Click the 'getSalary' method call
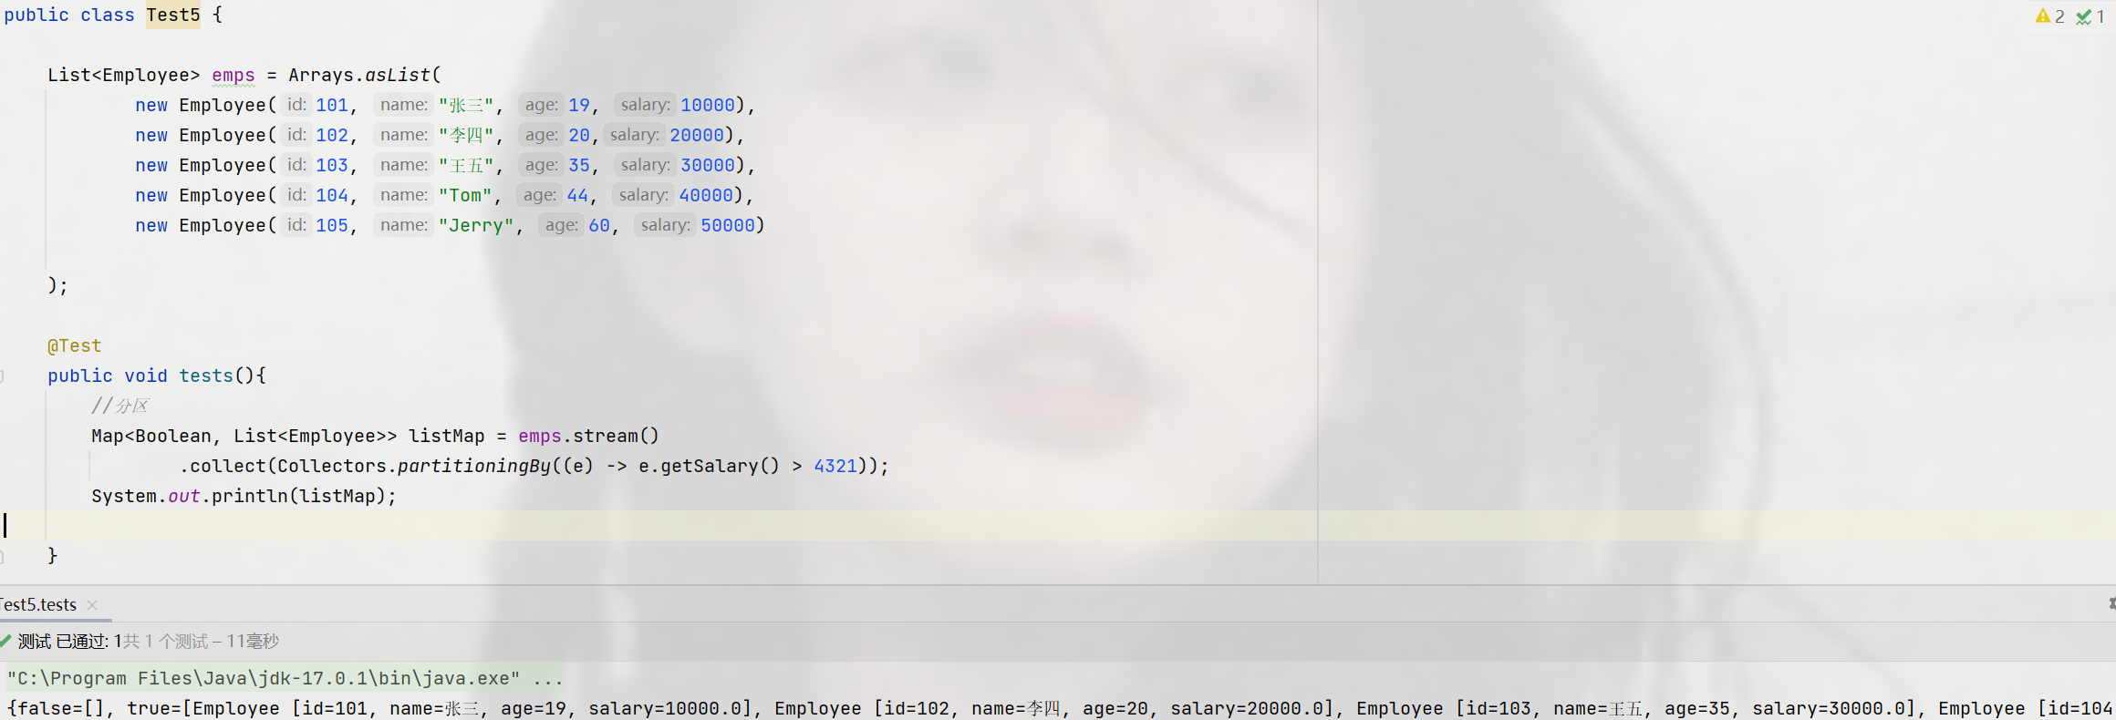This screenshot has height=720, width=2116. tap(710, 466)
